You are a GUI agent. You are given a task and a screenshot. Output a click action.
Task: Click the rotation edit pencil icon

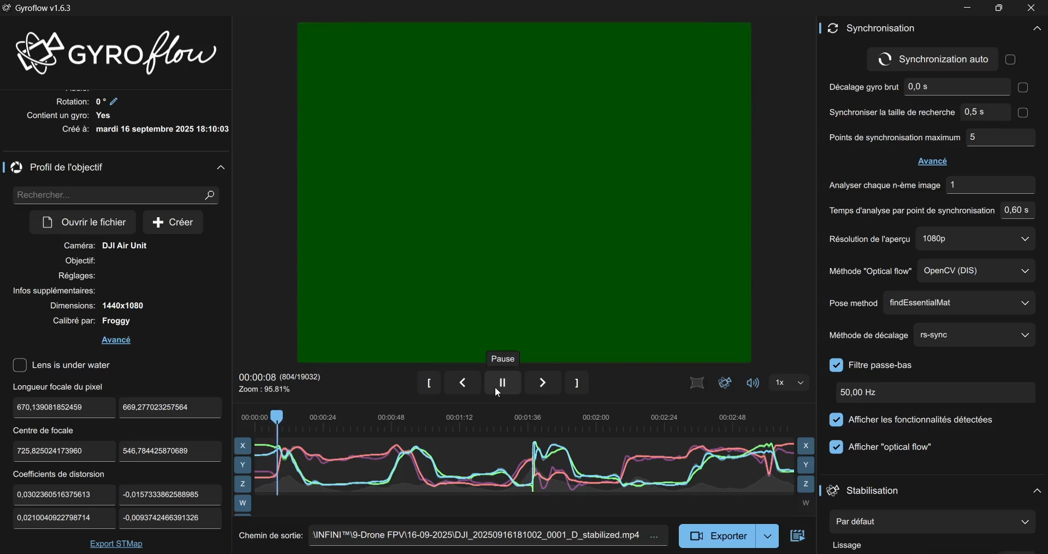114,102
